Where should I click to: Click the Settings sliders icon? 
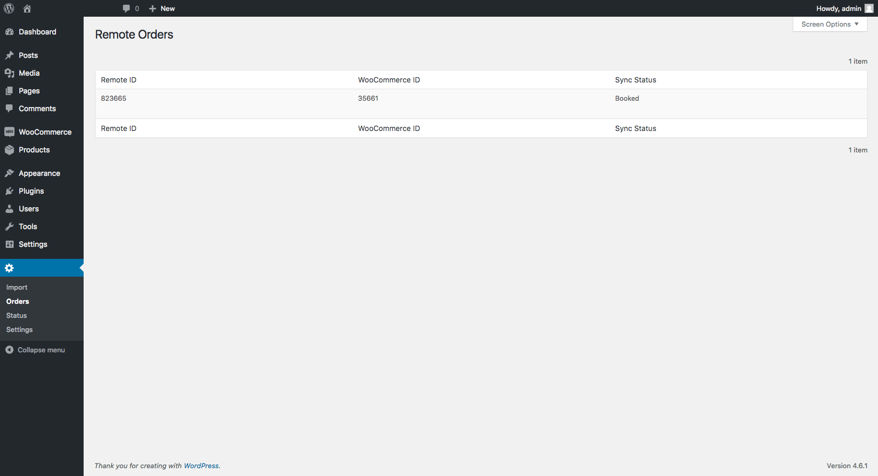(9, 244)
